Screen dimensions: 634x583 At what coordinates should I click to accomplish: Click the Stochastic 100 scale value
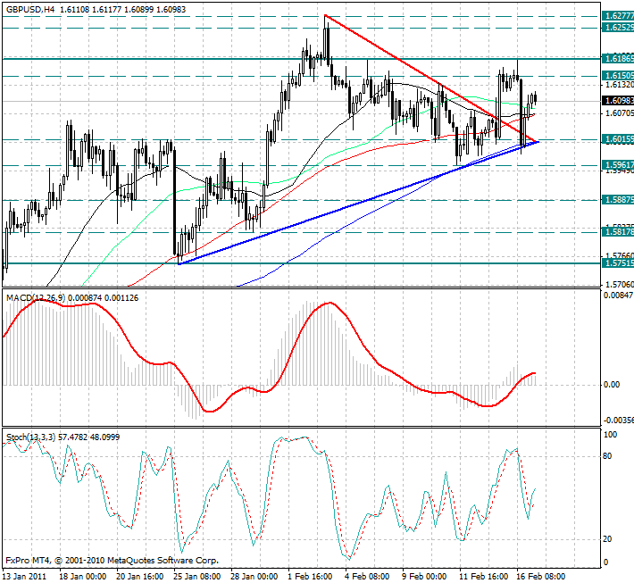[x=610, y=435]
